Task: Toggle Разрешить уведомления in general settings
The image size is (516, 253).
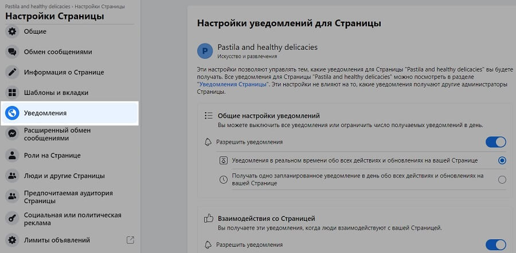Action: click(x=496, y=143)
